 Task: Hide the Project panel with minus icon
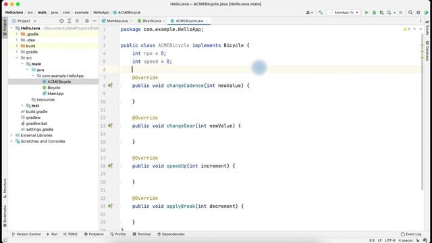pos(94,21)
